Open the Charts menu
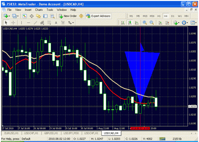Image resolution: width=199 pixels, height=142 pixels. pos(39,10)
